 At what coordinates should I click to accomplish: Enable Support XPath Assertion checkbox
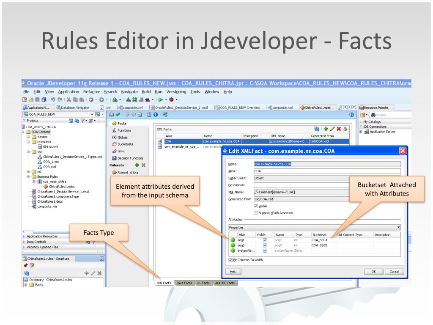(256, 213)
